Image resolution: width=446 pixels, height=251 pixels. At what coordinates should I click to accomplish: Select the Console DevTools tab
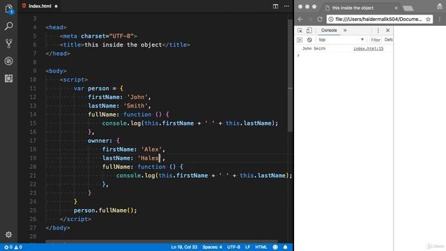coord(329,30)
